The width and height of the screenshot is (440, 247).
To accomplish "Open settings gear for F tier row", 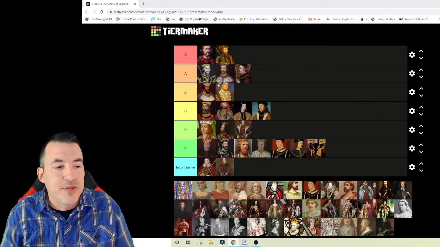I will 412,149.
